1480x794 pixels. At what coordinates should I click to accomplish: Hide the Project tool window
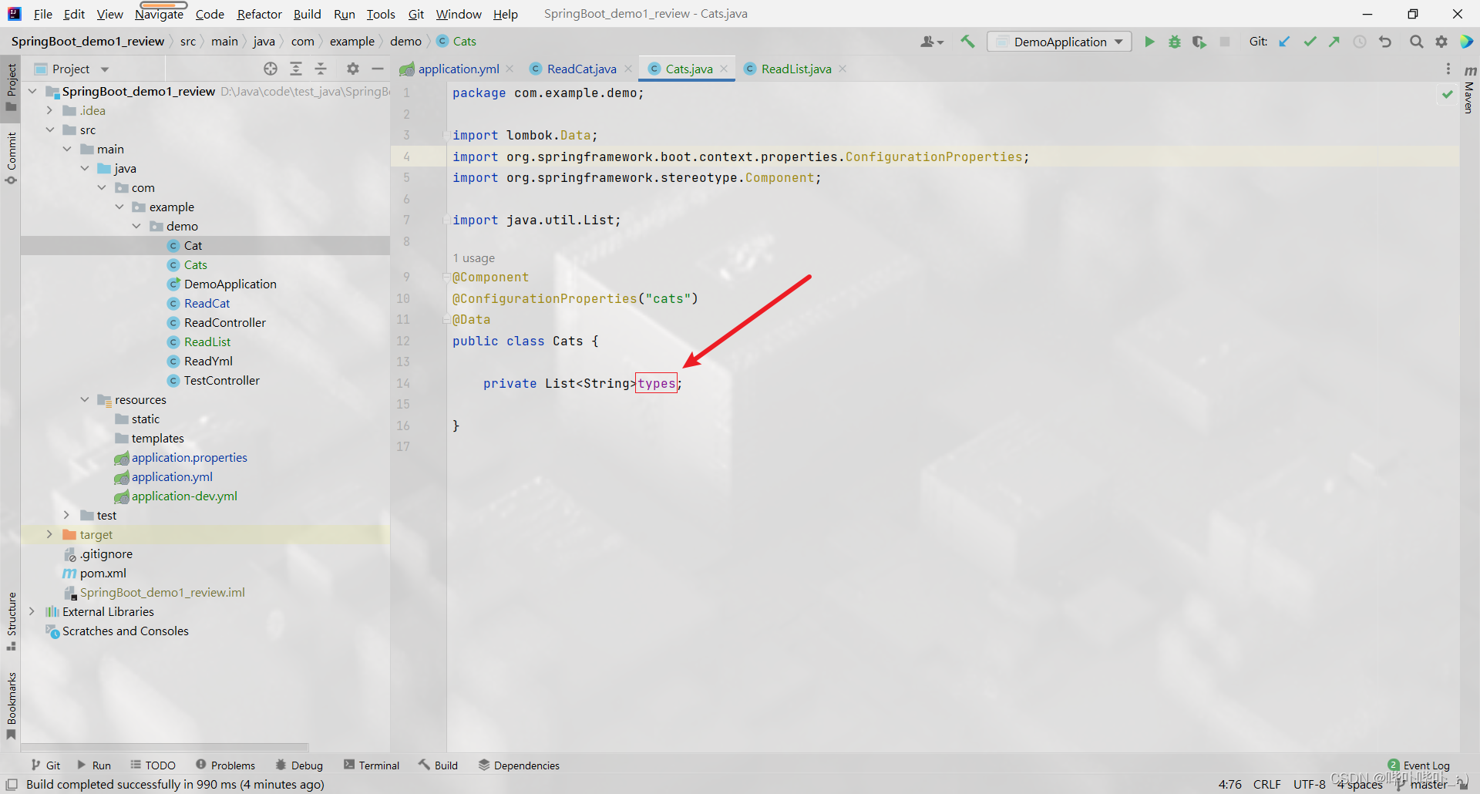pyautogui.click(x=378, y=69)
